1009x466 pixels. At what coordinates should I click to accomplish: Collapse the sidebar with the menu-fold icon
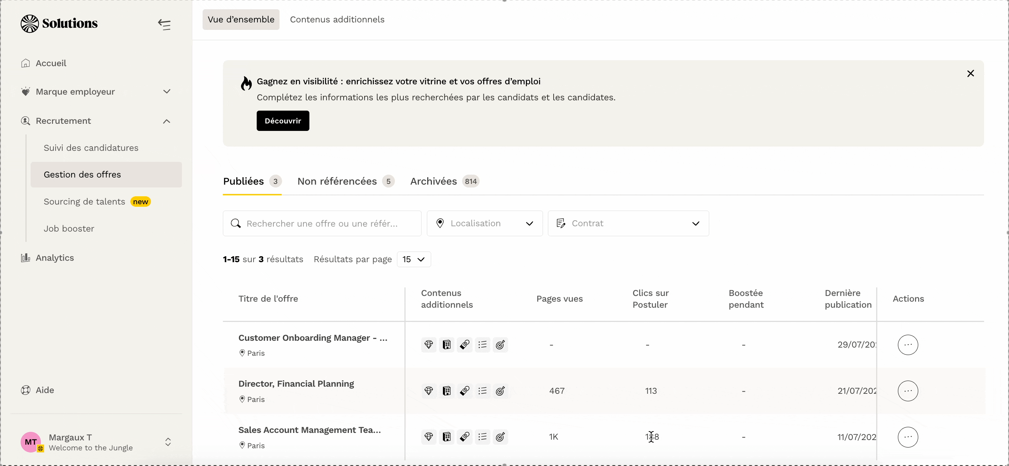[x=164, y=24]
